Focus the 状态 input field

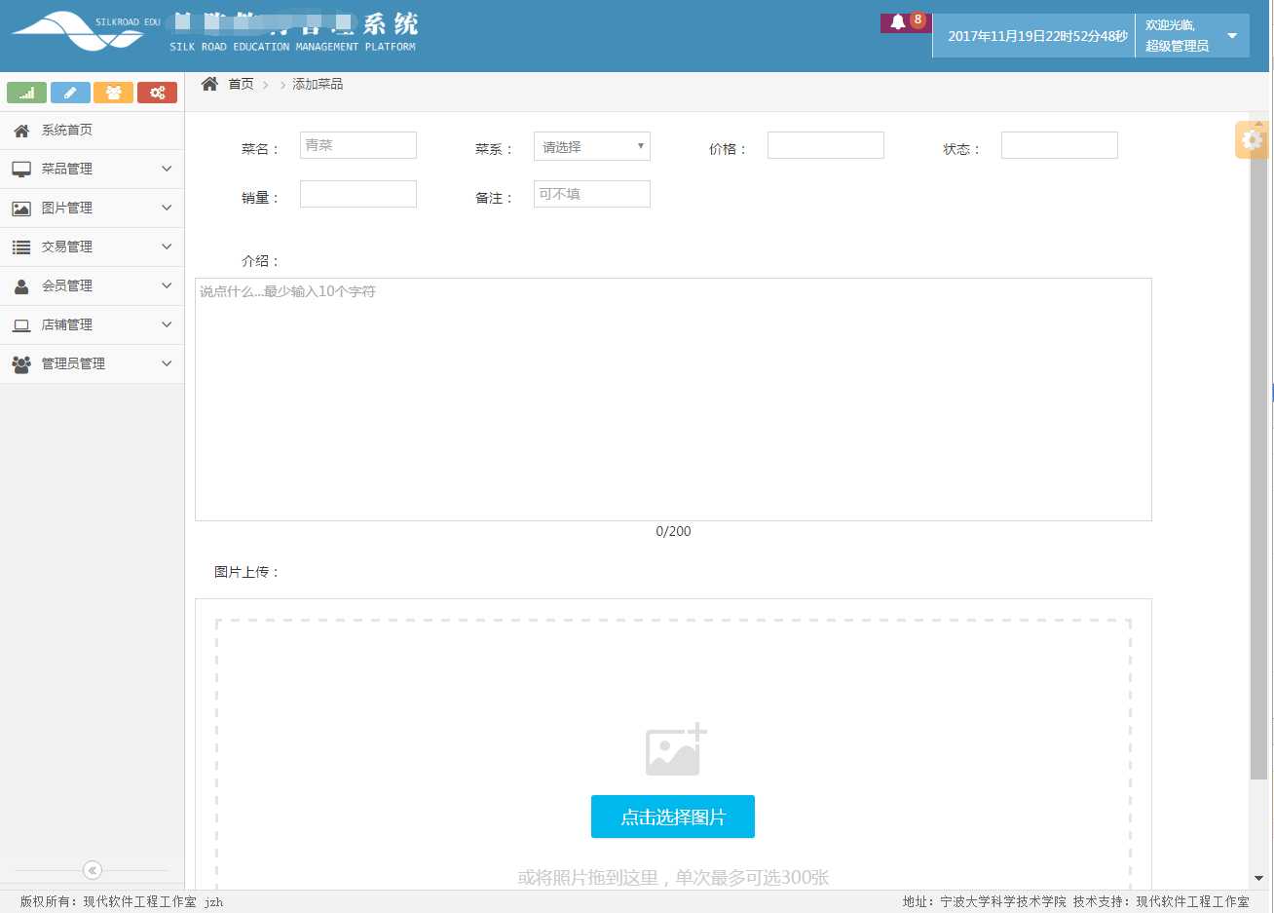click(x=1060, y=145)
